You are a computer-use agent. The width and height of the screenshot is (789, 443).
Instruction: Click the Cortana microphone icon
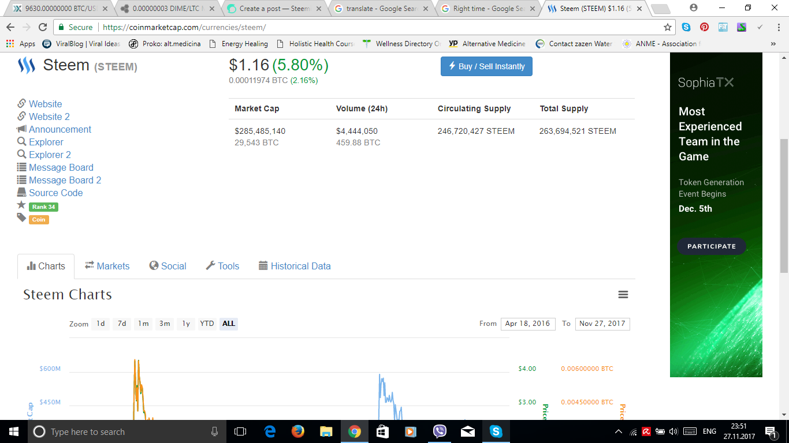215,431
